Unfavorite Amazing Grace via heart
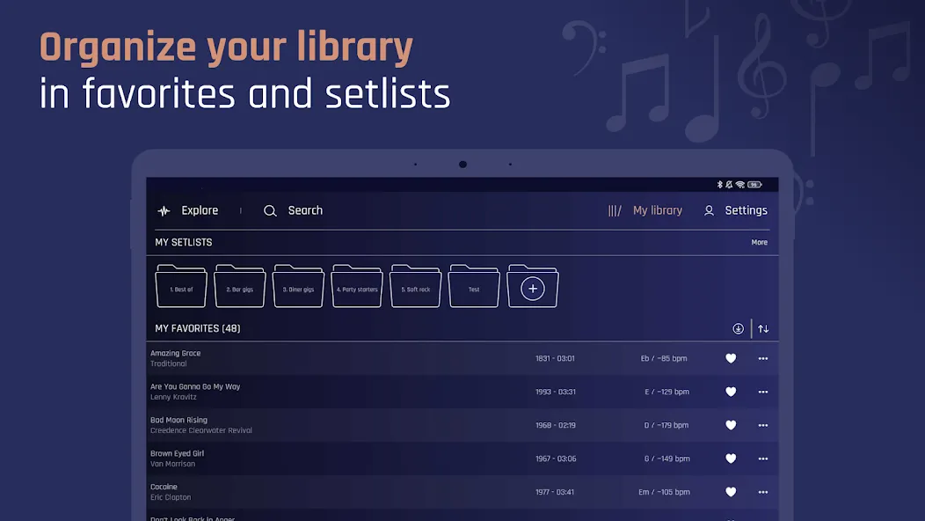This screenshot has width=925, height=521. [x=731, y=358]
